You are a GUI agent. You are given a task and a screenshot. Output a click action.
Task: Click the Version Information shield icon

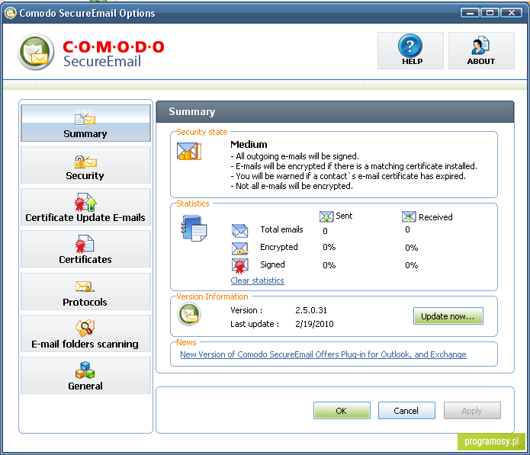189,315
